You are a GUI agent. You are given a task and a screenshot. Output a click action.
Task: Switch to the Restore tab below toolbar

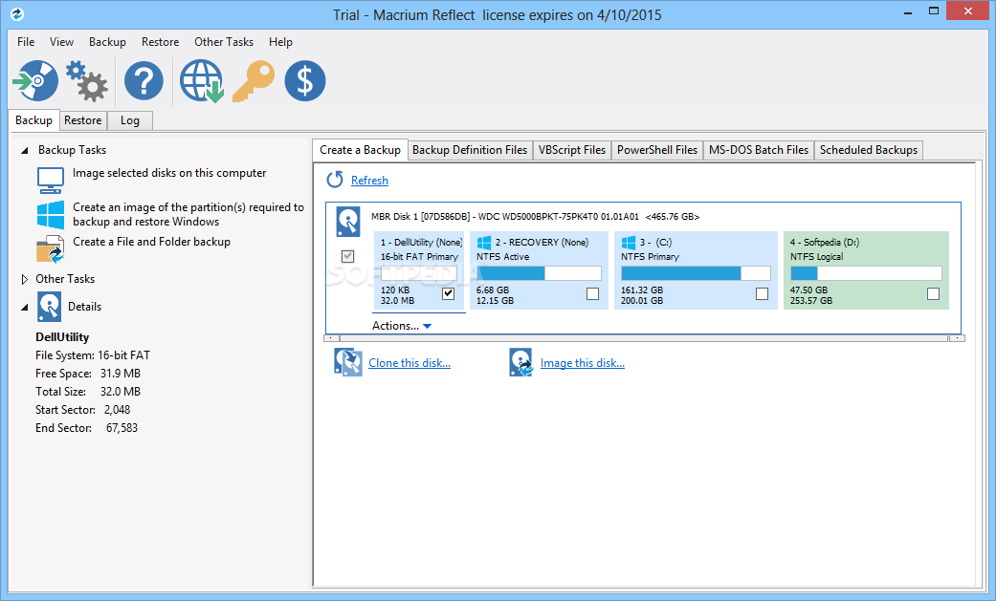82,120
